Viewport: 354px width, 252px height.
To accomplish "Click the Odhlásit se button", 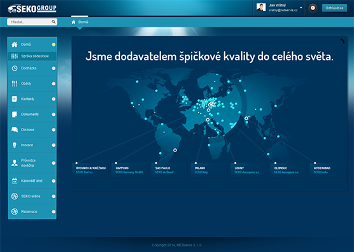I will click(334, 8).
